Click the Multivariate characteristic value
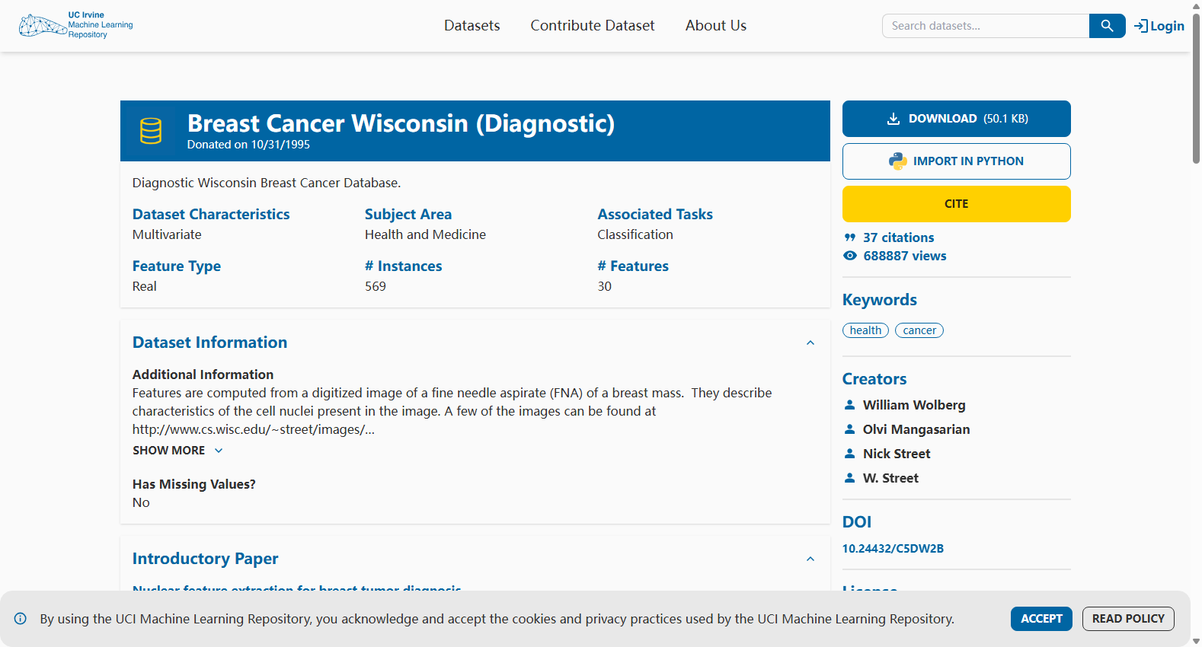The height and width of the screenshot is (647, 1202). point(167,234)
